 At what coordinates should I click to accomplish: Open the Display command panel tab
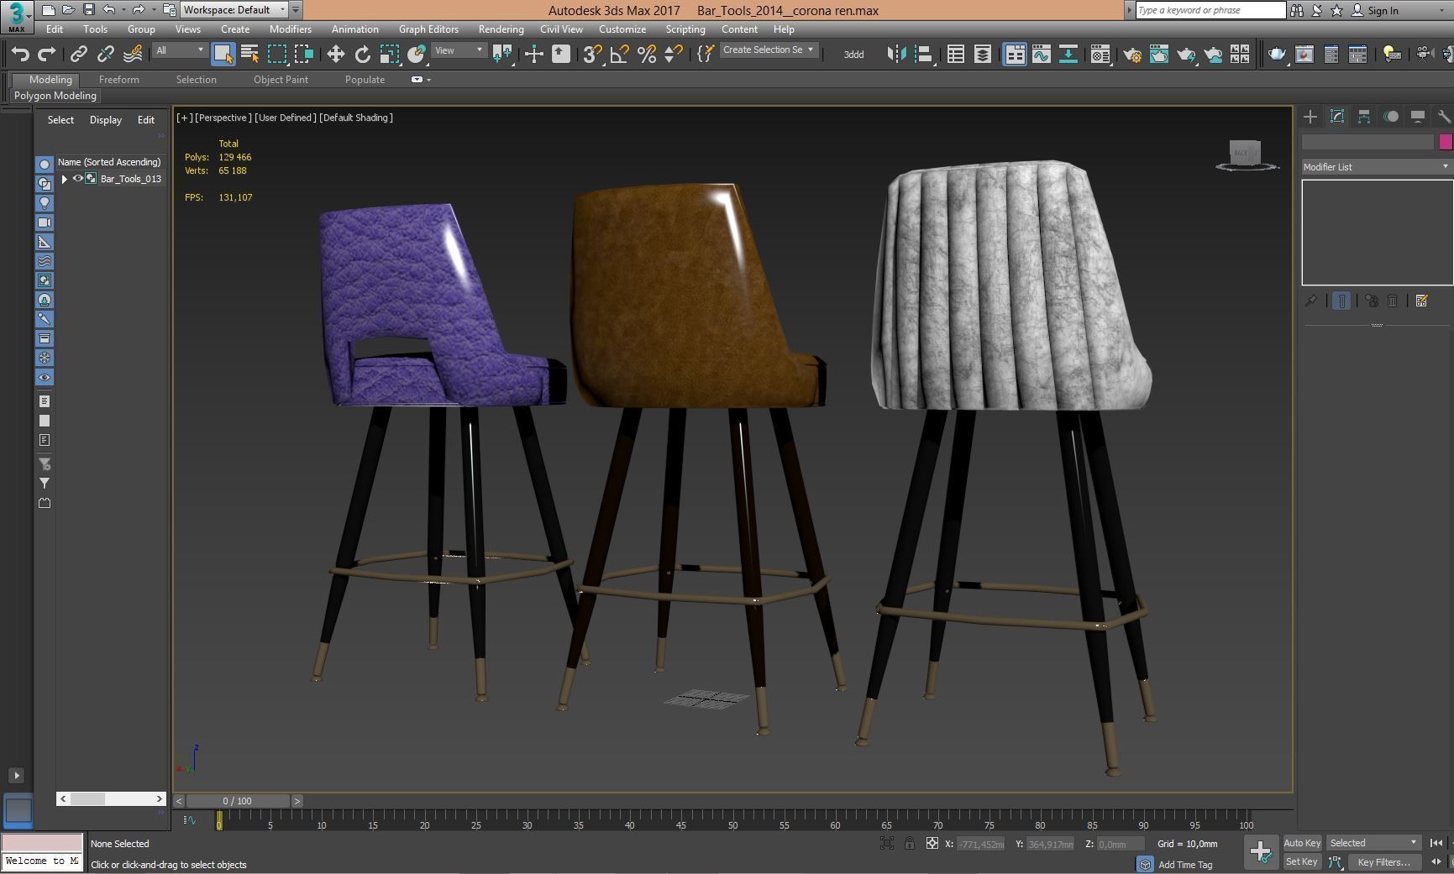pos(1418,117)
